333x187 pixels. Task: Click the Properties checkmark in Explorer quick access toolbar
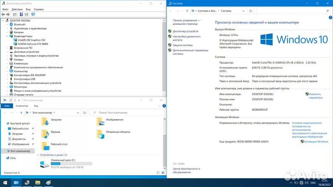(11, 100)
